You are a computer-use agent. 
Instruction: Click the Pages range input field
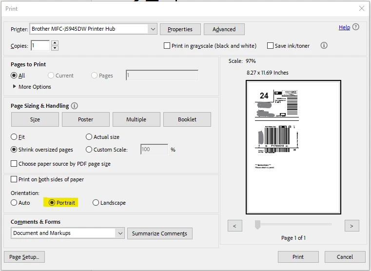(162, 75)
